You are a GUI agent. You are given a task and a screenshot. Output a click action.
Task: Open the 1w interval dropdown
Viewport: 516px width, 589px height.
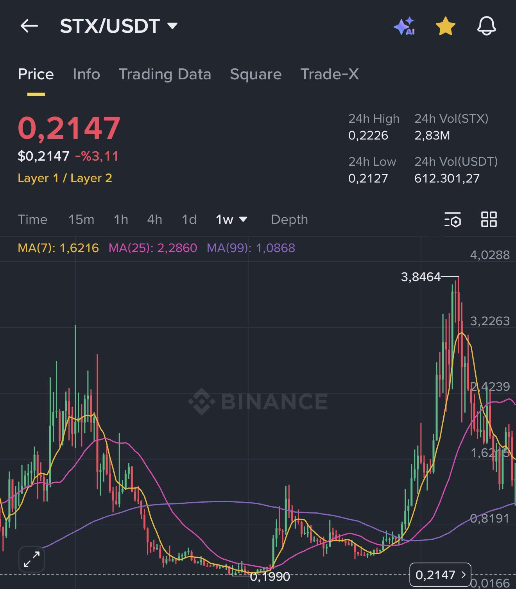click(x=231, y=220)
